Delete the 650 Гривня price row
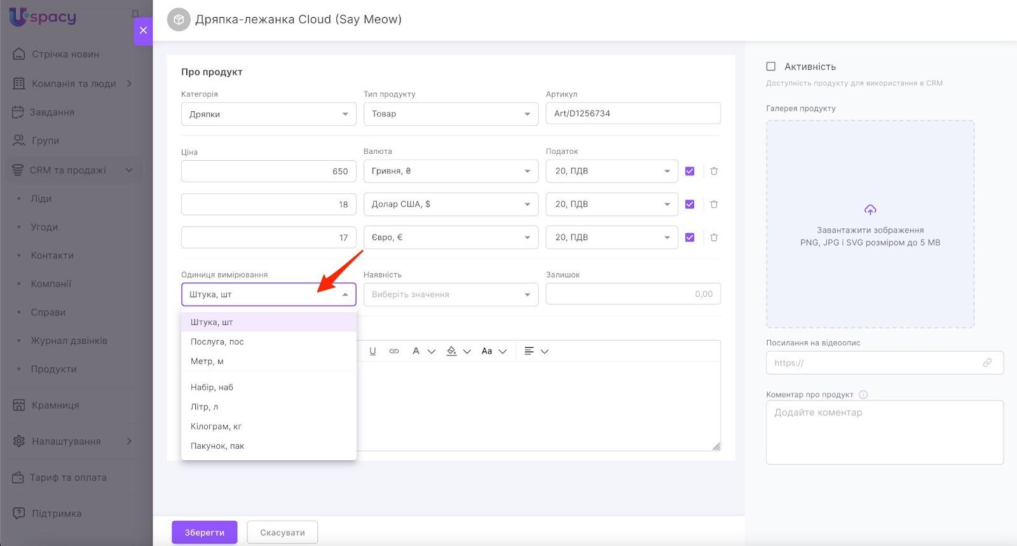The height and width of the screenshot is (546, 1017). (x=714, y=171)
